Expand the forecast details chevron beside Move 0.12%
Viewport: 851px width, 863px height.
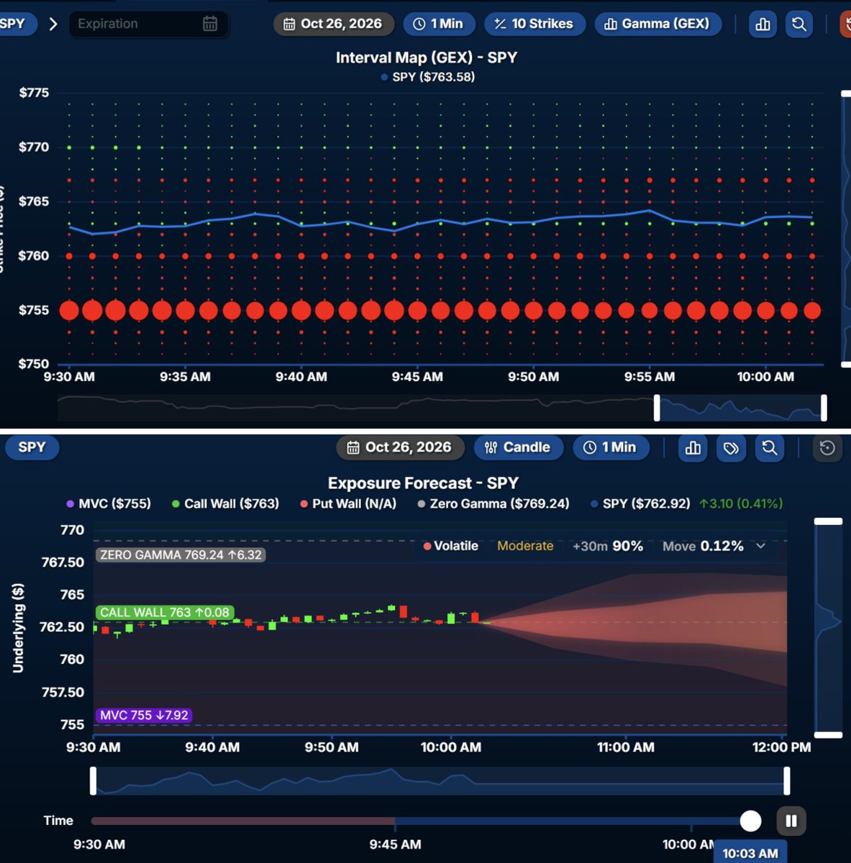pyautogui.click(x=761, y=546)
